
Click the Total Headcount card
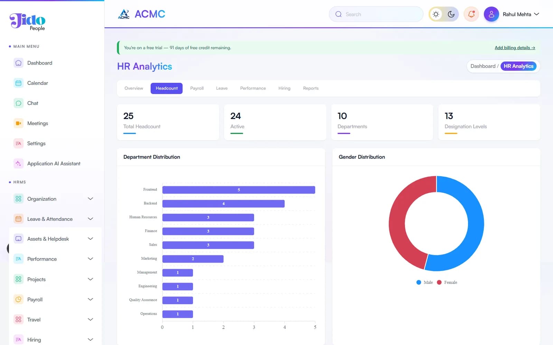pyautogui.click(x=168, y=122)
